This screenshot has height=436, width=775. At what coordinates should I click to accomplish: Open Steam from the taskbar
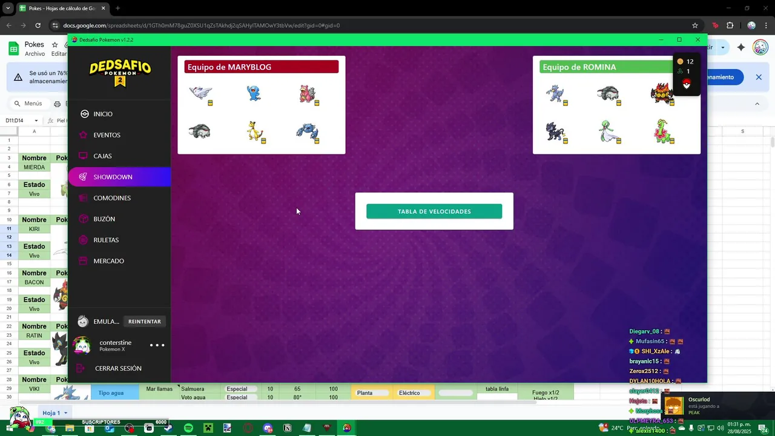point(168,428)
